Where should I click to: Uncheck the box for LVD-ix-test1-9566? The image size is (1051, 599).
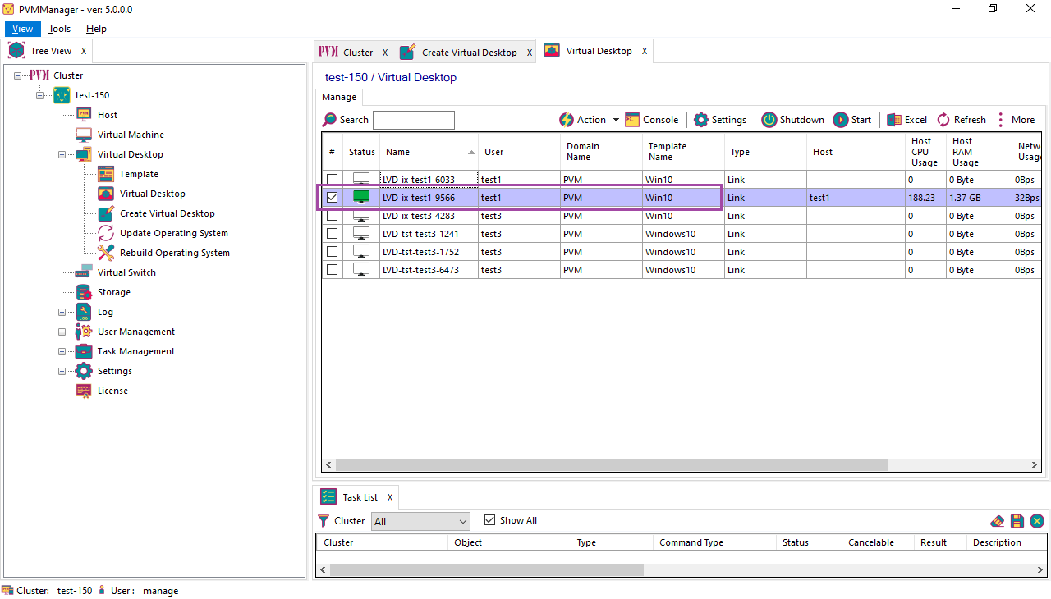click(x=333, y=197)
